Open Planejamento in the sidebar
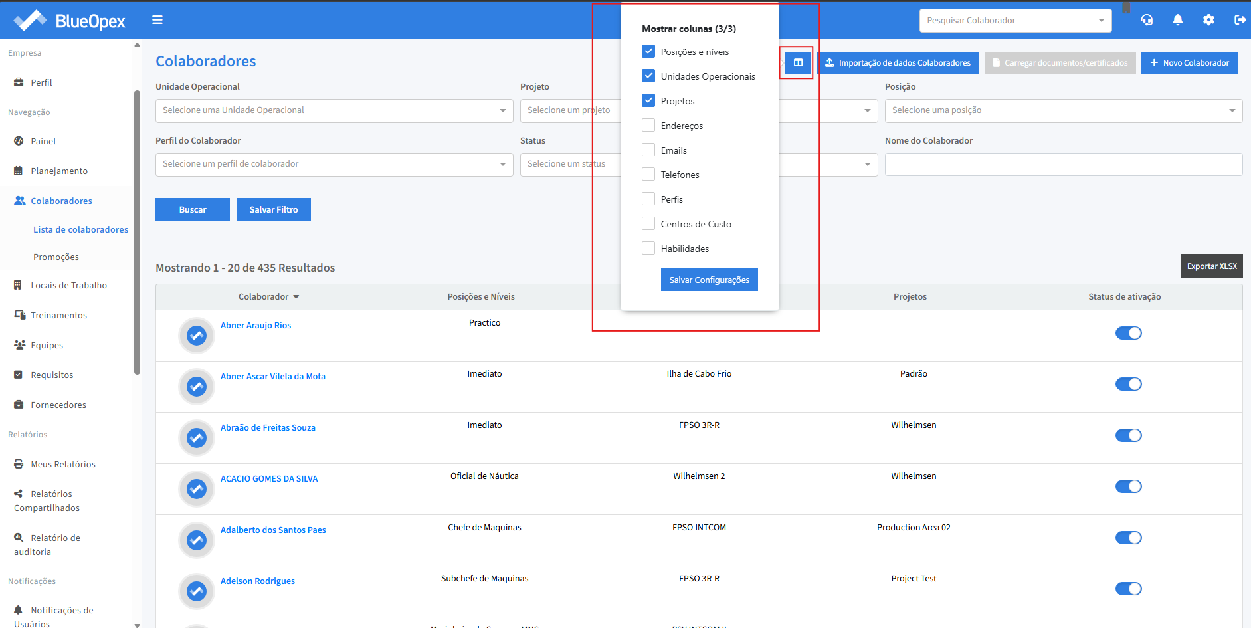 [x=59, y=171]
